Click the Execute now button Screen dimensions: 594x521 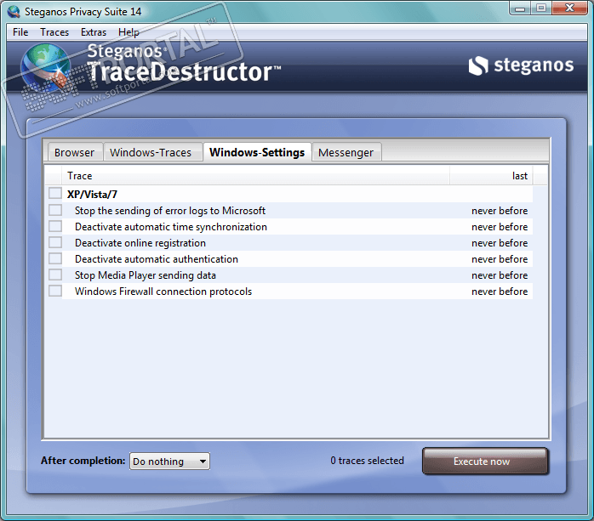(485, 462)
